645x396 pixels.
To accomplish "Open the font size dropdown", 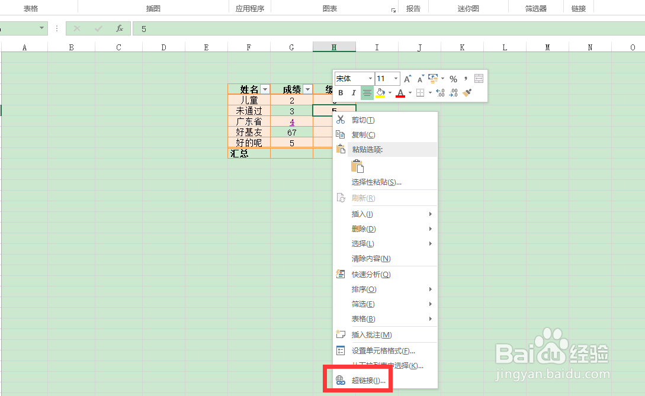I will (x=396, y=78).
